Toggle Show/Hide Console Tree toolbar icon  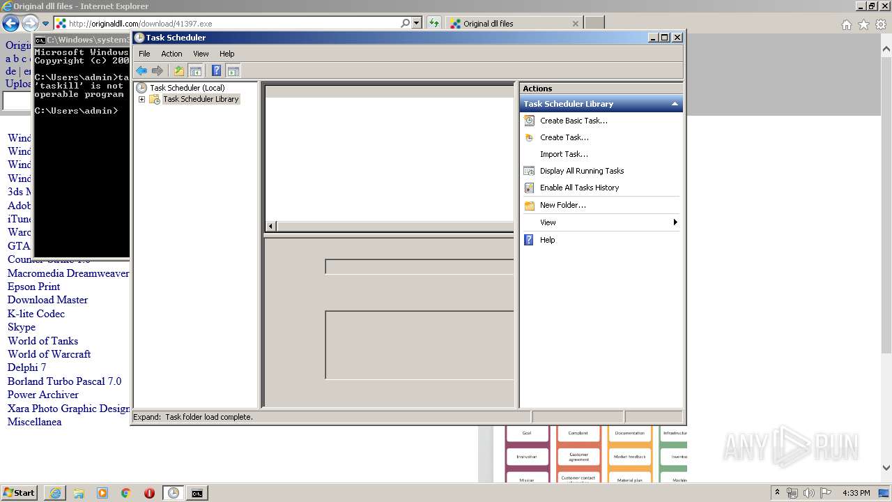coord(196,70)
